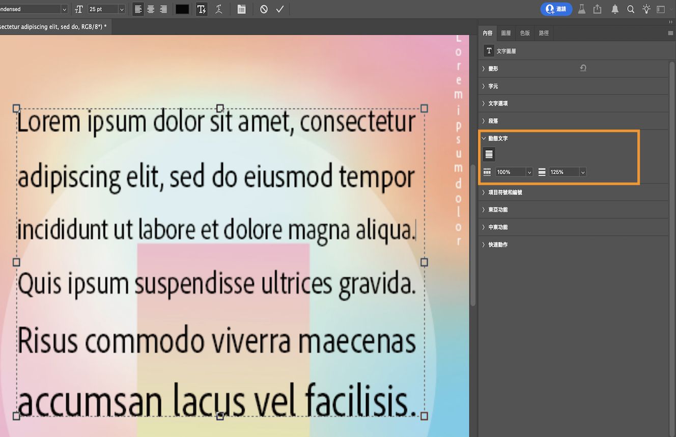Screen dimensions: 676x437
Task: Click the 邀請 button in the top bar
Action: (556, 9)
